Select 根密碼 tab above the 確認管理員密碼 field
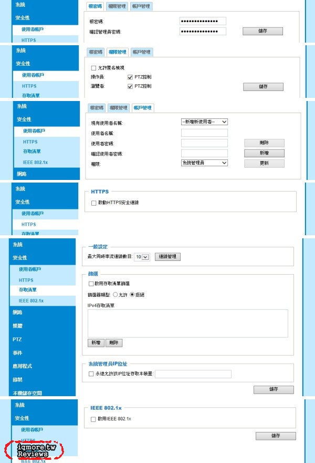The image size is (315, 463). pyautogui.click(x=95, y=6)
